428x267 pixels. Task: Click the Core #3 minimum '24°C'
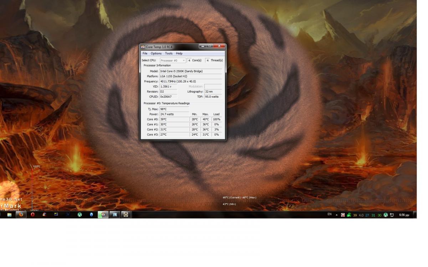(x=195, y=135)
